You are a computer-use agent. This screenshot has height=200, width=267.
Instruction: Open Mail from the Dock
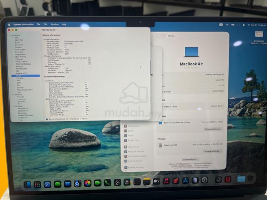tap(68, 184)
